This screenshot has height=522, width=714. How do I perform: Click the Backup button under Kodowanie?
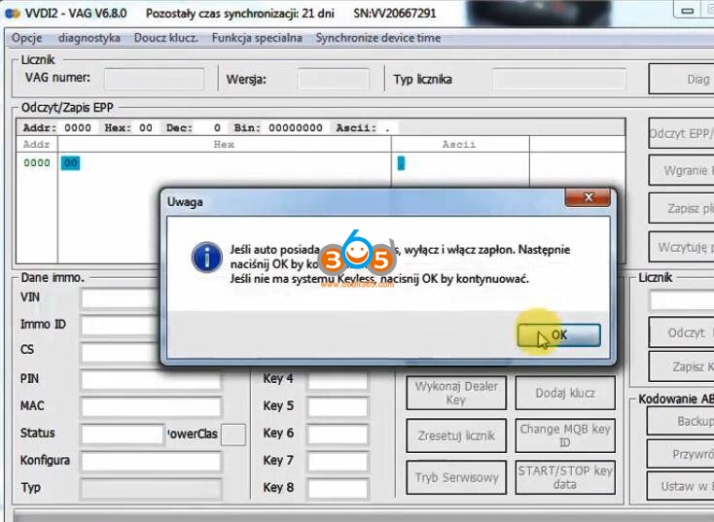(x=681, y=421)
